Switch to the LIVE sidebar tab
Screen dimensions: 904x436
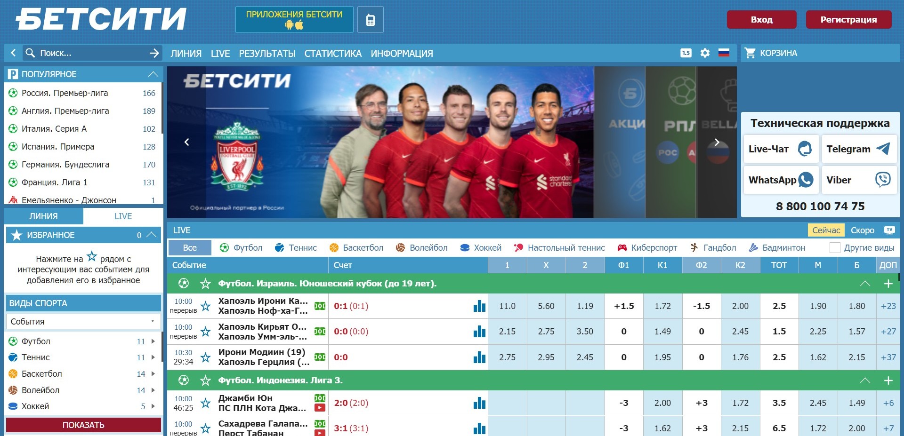(123, 216)
